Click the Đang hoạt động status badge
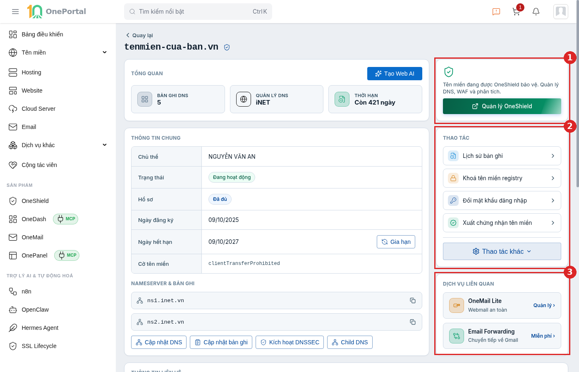The width and height of the screenshot is (579, 372). [x=232, y=177]
